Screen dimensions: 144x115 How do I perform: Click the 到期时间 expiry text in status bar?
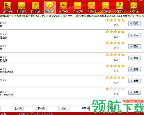[36, 114]
